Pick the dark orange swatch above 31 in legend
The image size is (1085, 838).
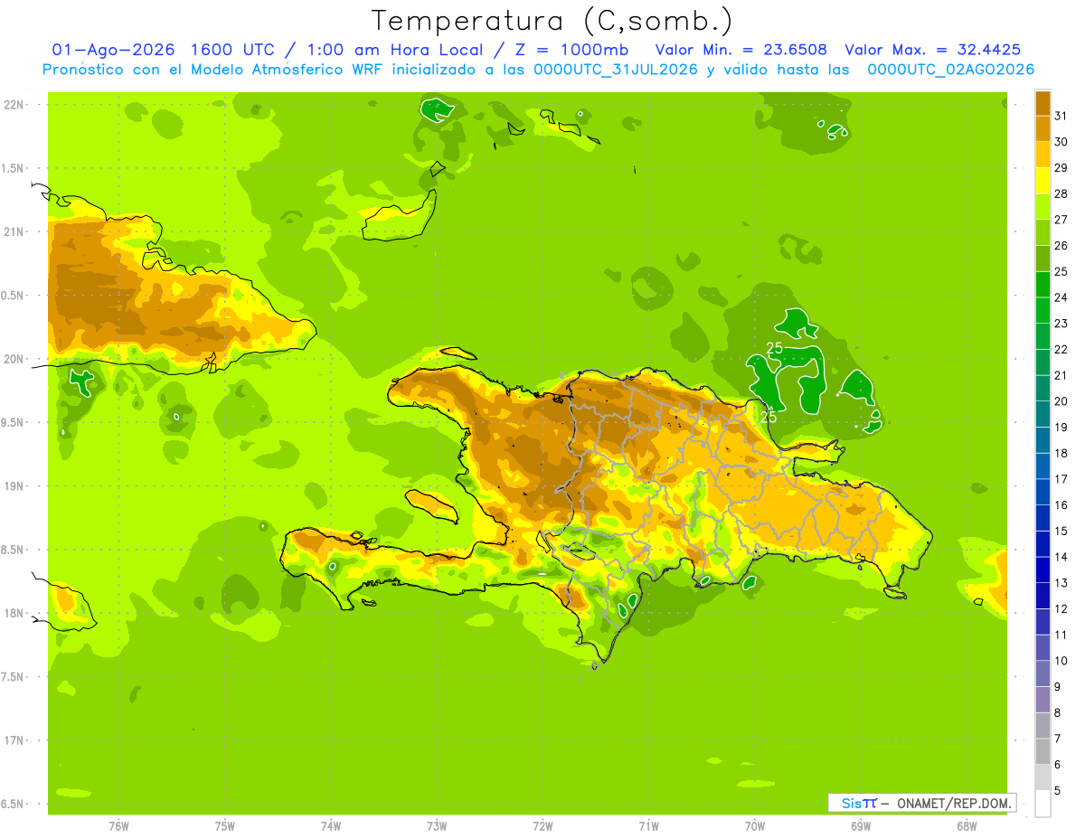1043,103
